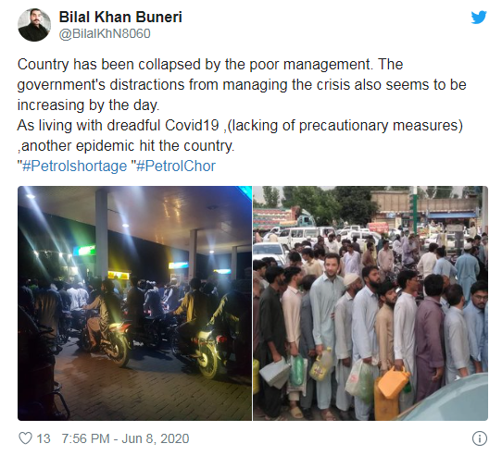
Task: View the night petrol station motorcycles photo
Action: click(135, 303)
